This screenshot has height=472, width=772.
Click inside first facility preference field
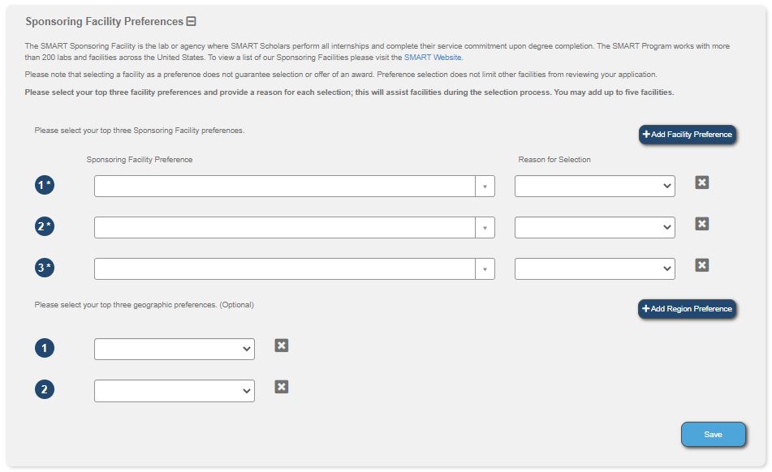pos(284,187)
